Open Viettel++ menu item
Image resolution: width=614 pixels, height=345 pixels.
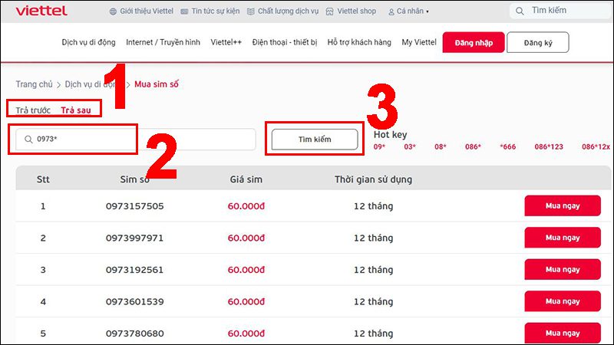(x=226, y=42)
